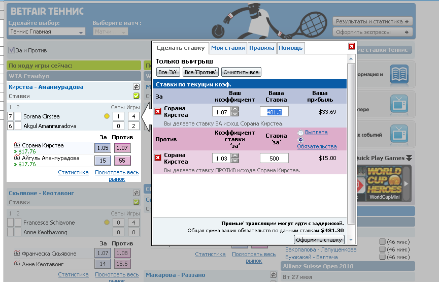Image resolution: width=439 pixels, height=282 pixels.
Task: Click the 481.3 stake input field
Action: (x=274, y=112)
